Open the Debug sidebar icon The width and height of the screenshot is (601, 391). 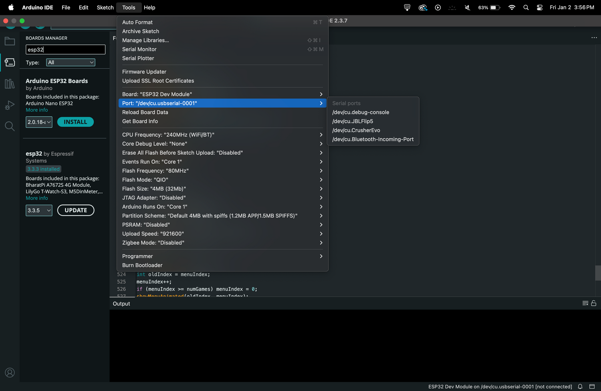10,105
